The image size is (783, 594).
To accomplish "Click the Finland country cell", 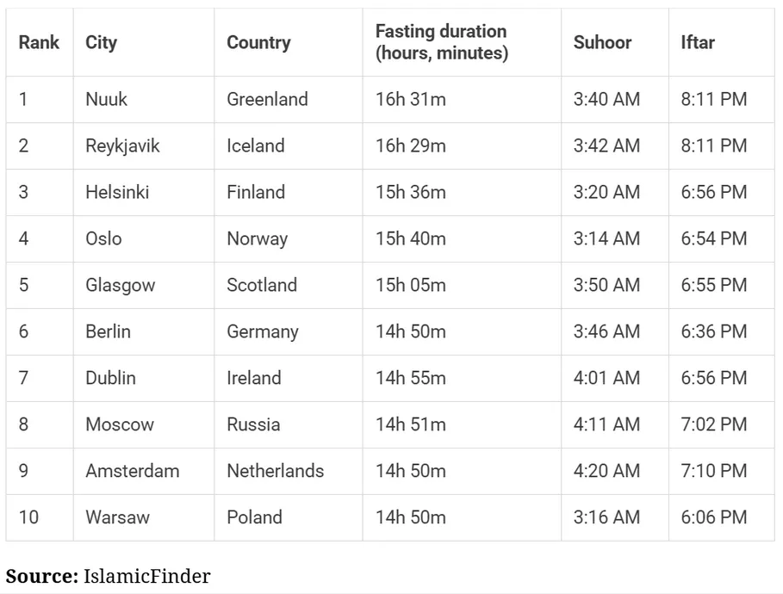I will [256, 192].
